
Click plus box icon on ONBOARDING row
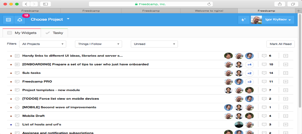pos(286,64)
